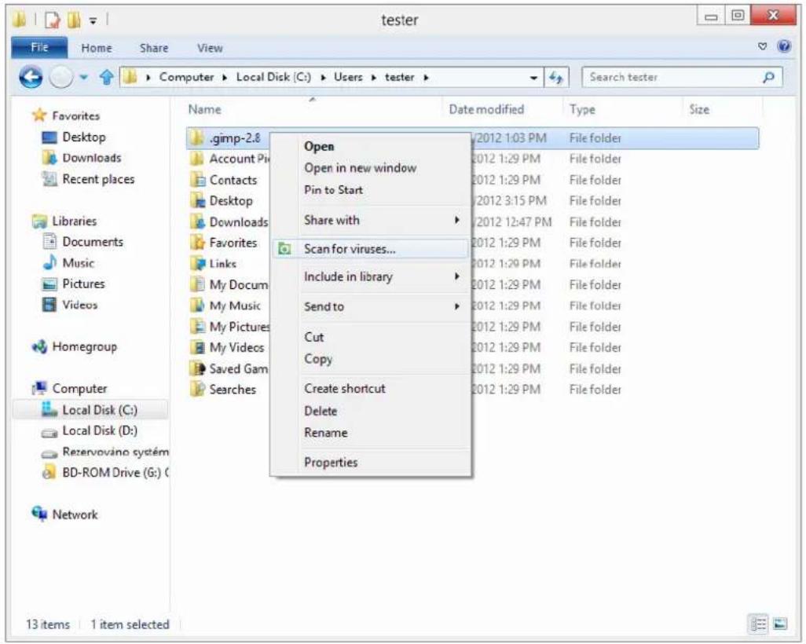Image resolution: width=806 pixels, height=644 pixels.
Task: Switch to the Share ribbon tab
Action: click(154, 49)
